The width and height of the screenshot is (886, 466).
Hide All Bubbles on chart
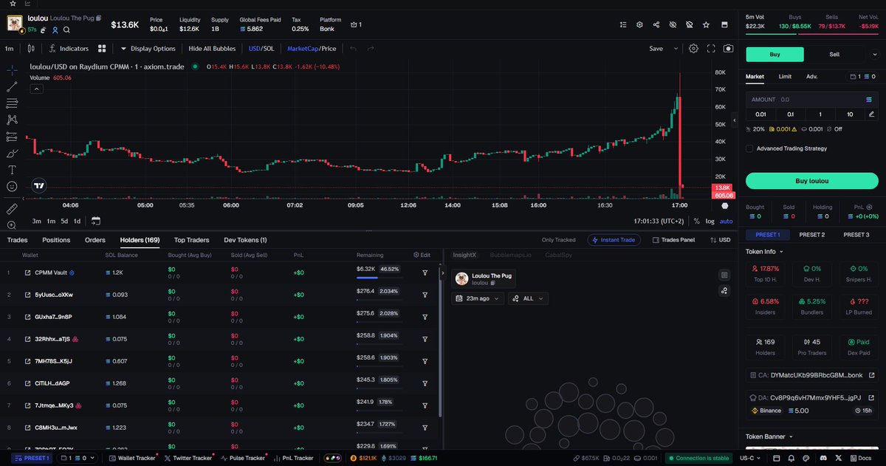click(x=212, y=49)
